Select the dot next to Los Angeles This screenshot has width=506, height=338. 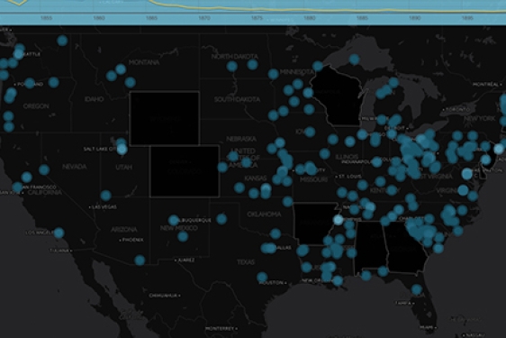coord(59,233)
